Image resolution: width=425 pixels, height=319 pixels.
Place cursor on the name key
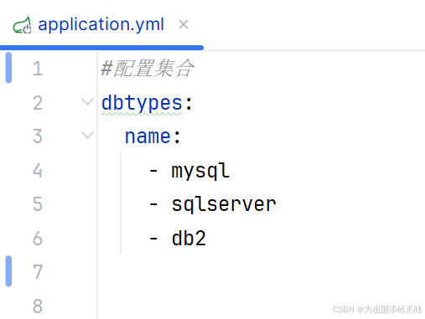[x=148, y=136]
